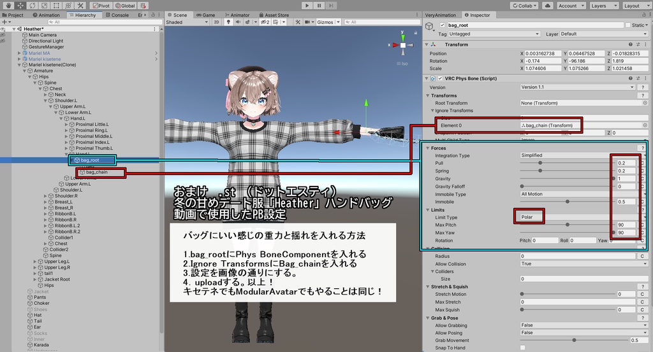Click the Hierarchy add (+) button

click(4, 22)
